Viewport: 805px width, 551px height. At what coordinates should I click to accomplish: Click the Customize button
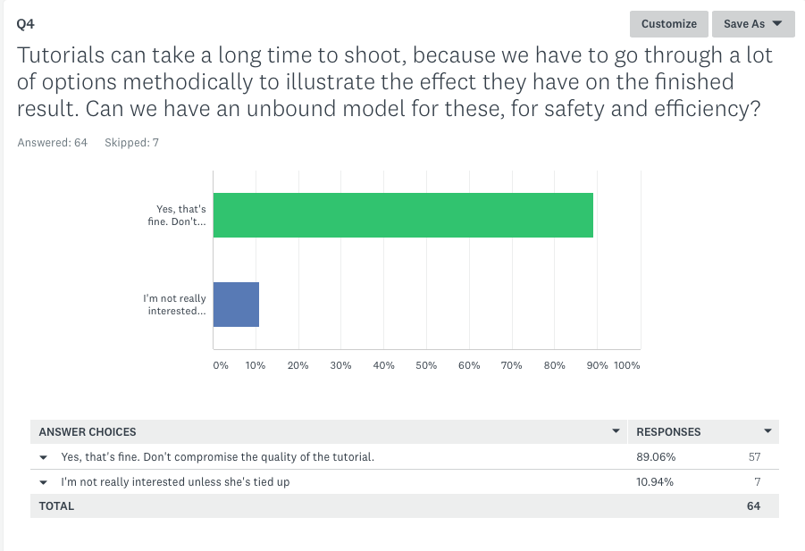(669, 24)
